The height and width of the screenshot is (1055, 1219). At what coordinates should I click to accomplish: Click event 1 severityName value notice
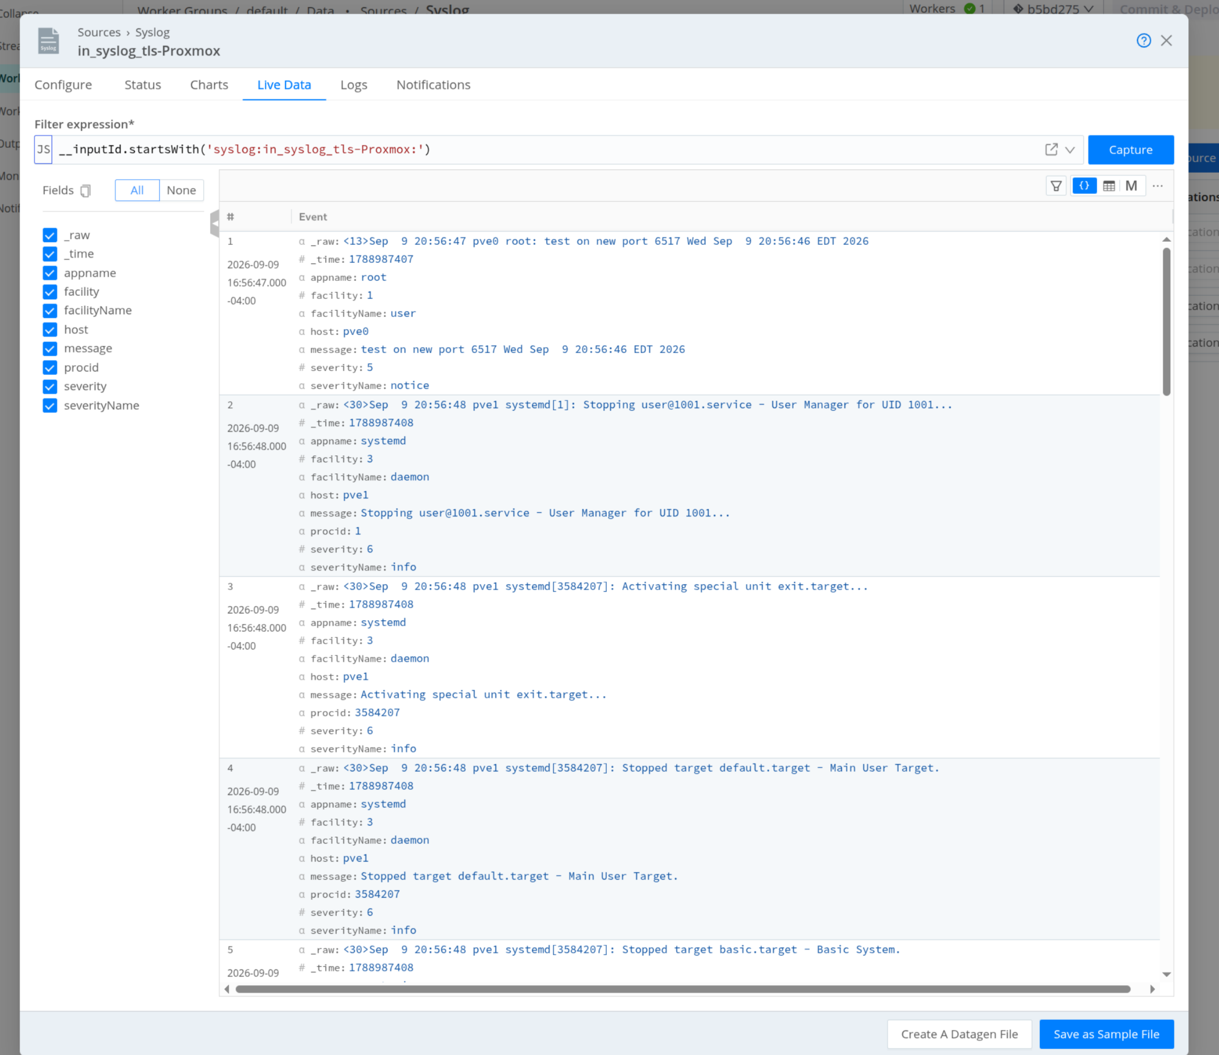coord(410,385)
